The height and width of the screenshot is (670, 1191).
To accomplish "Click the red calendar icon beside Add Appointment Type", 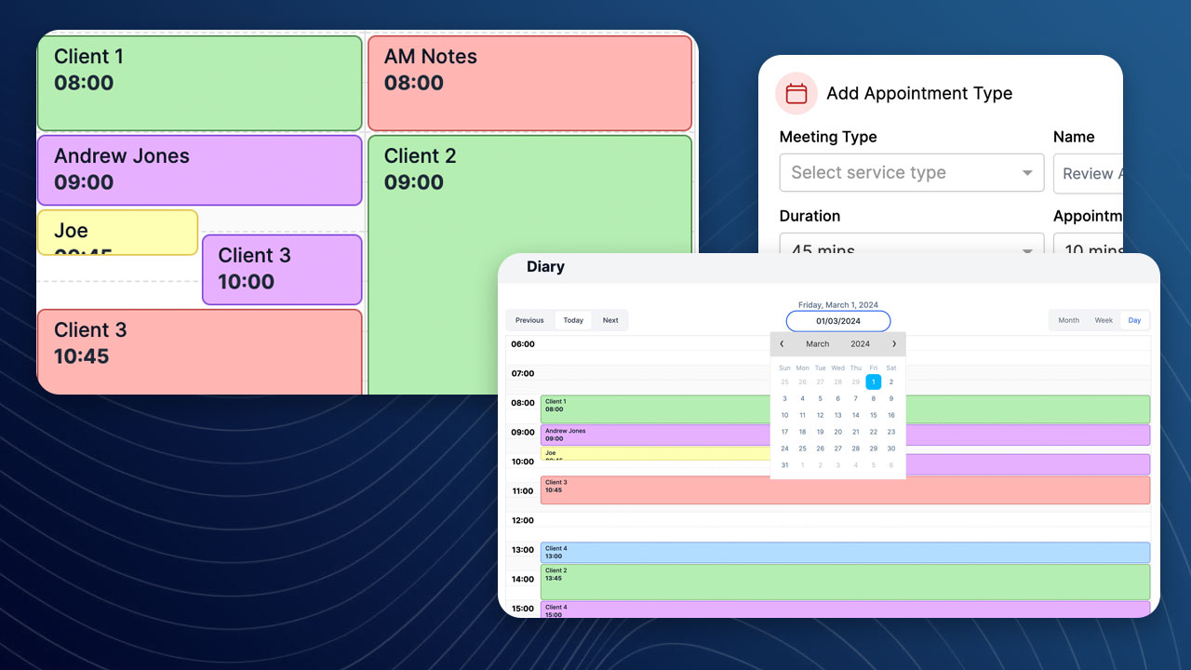I will pyautogui.click(x=796, y=93).
